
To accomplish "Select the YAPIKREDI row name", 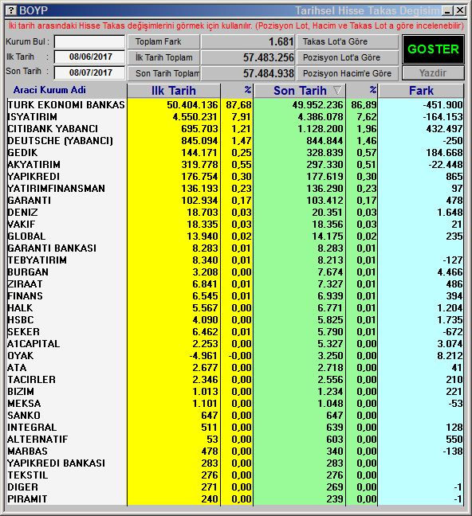I will (33, 177).
